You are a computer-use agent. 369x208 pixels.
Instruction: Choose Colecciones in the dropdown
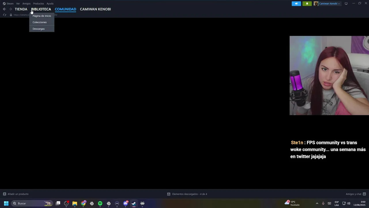[x=42, y=22]
